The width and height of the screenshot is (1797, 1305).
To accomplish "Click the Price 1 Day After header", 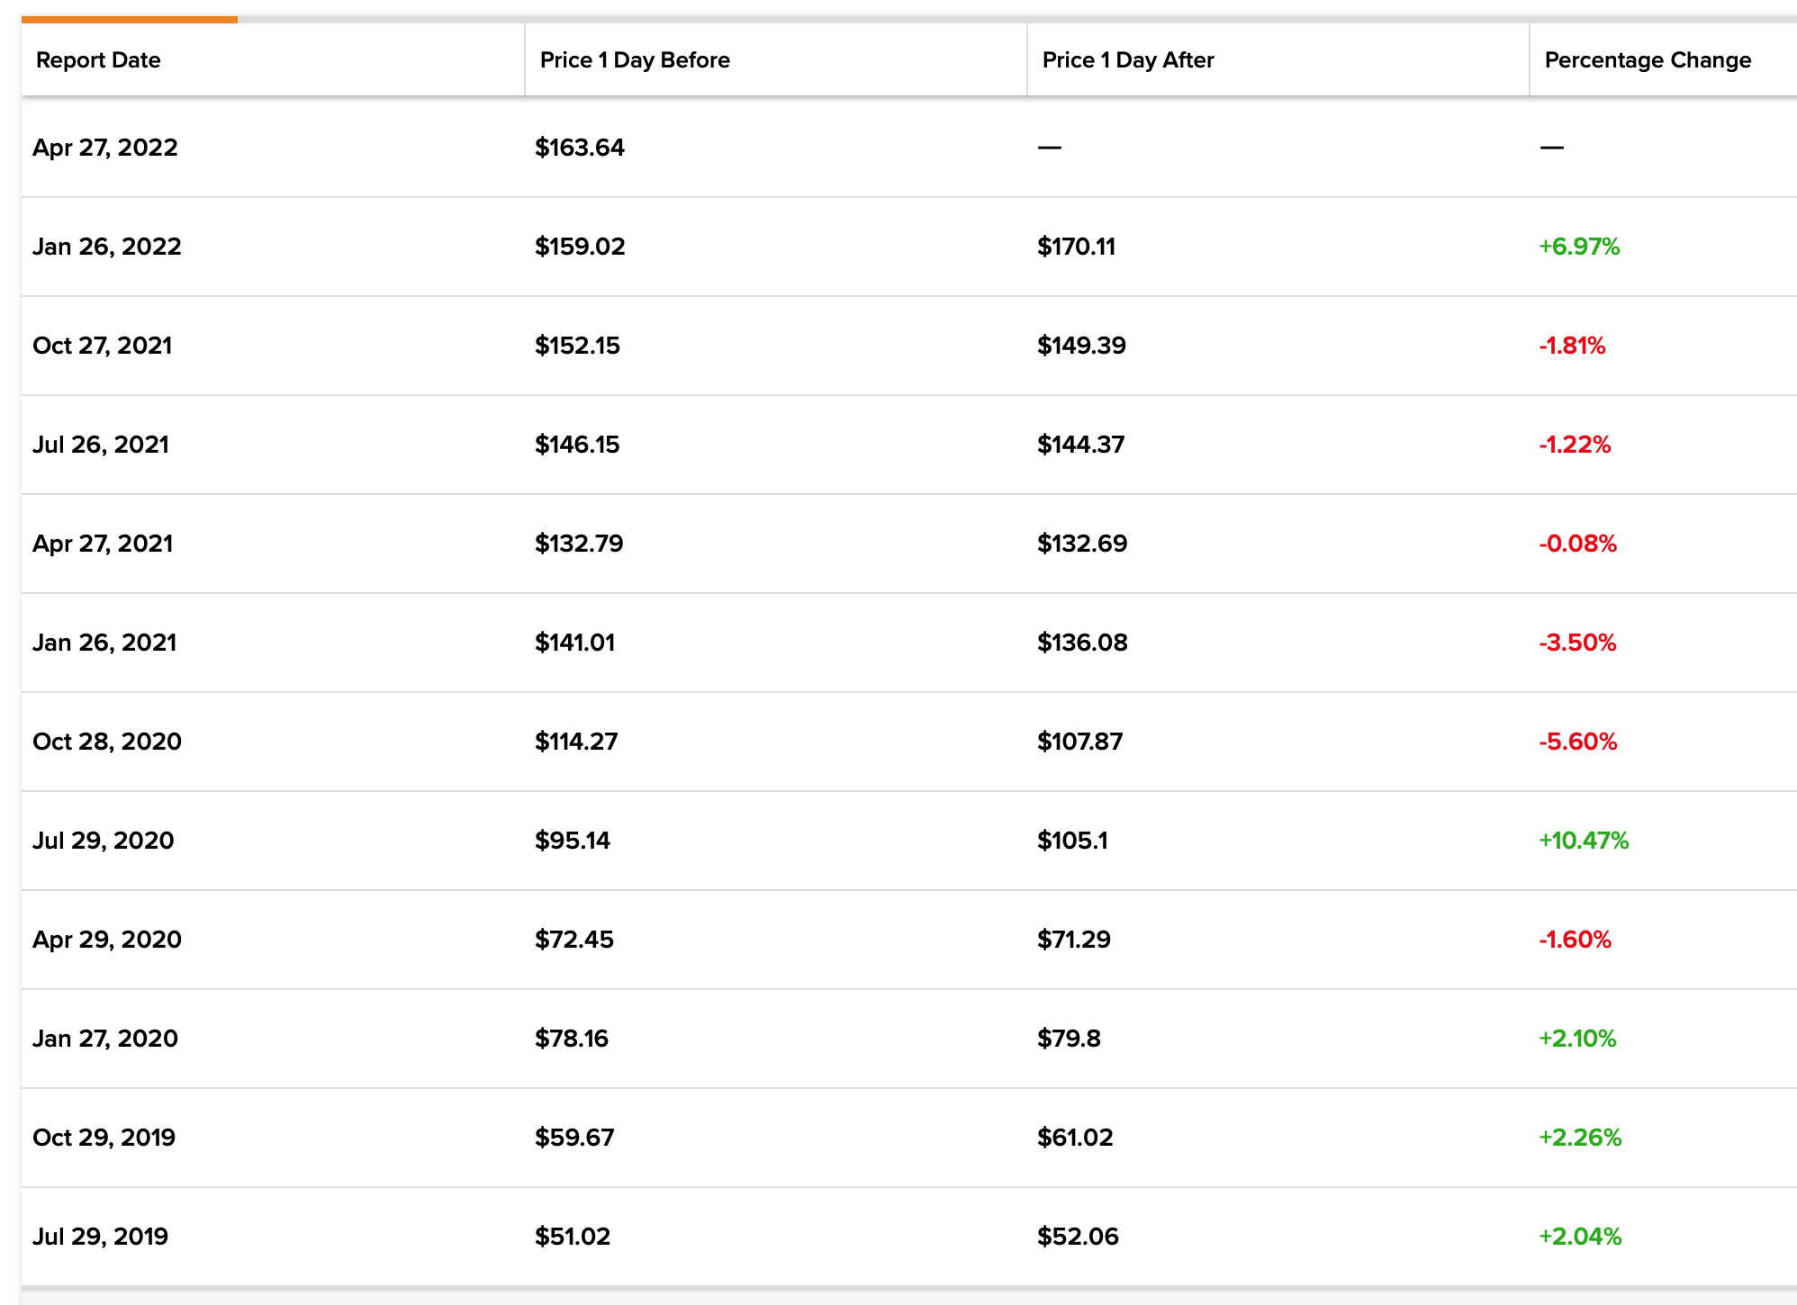I will [x=1128, y=60].
